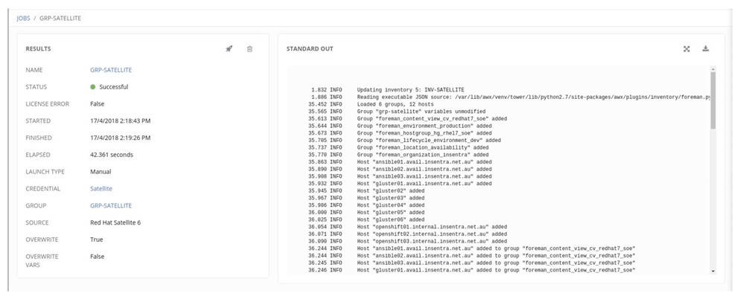Open GRP-SATELLITE link in the GROUP row
The width and height of the screenshot is (743, 305).
111,205
